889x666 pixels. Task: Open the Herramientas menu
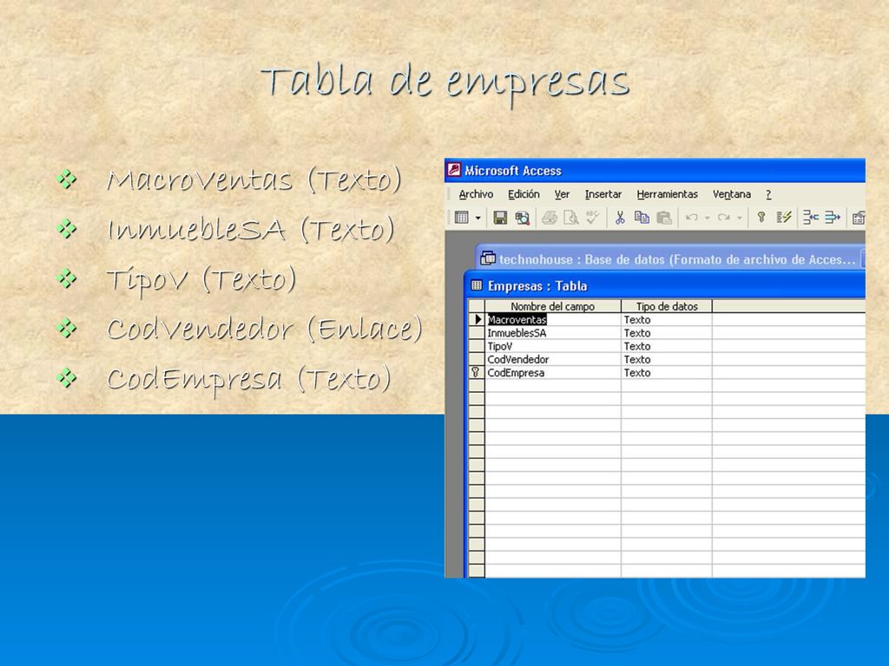668,194
